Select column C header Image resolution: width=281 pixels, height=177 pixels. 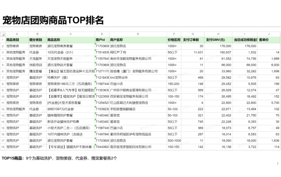tap(70, 34)
